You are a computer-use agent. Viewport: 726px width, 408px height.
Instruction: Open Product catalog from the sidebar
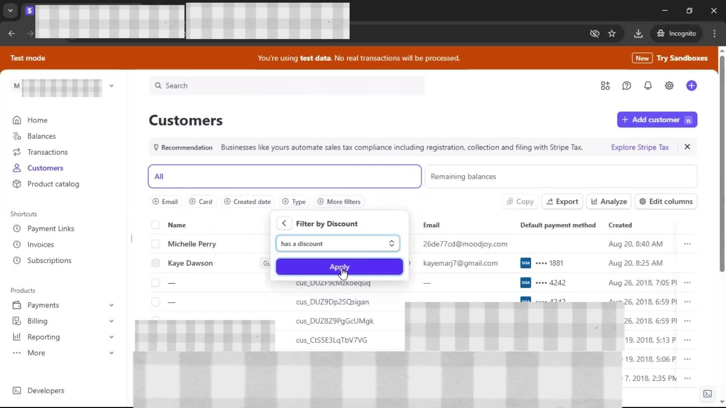tap(53, 184)
